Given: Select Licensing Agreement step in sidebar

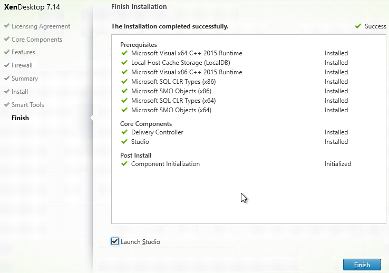Looking at the screenshot, I should click(x=41, y=26).
